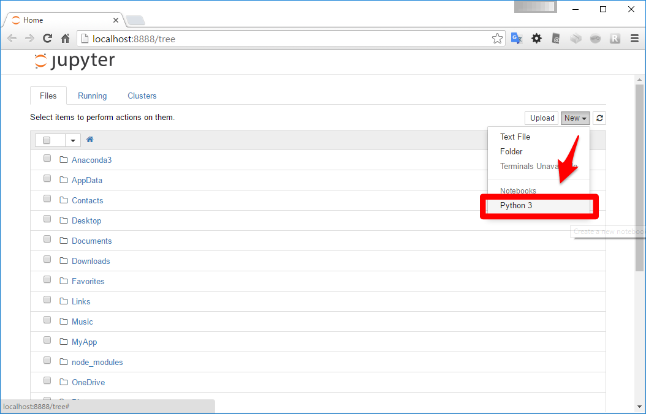Check the Anaconda3 folder checkbox
The height and width of the screenshot is (414, 646).
click(47, 159)
